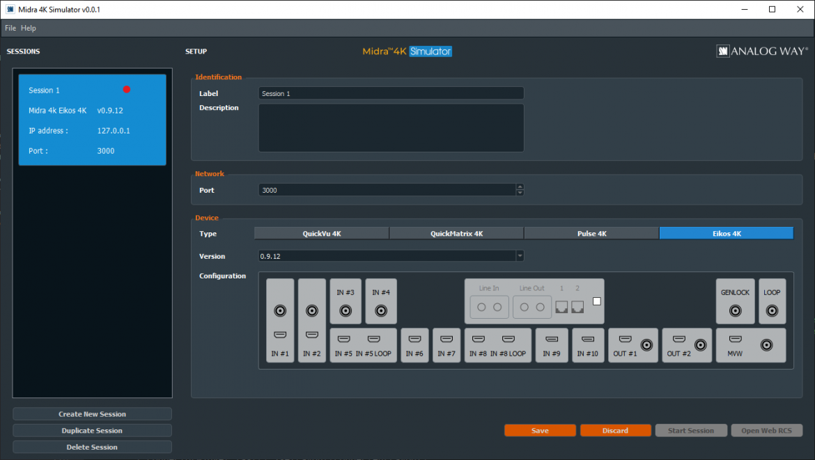The image size is (815, 460).
Task: Click network port 1 icon in audio card
Action: click(561, 307)
